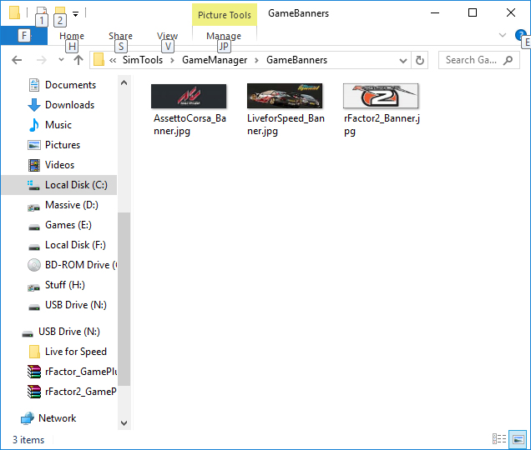Open the View ribbon tab
The image size is (531, 450).
pyautogui.click(x=167, y=36)
